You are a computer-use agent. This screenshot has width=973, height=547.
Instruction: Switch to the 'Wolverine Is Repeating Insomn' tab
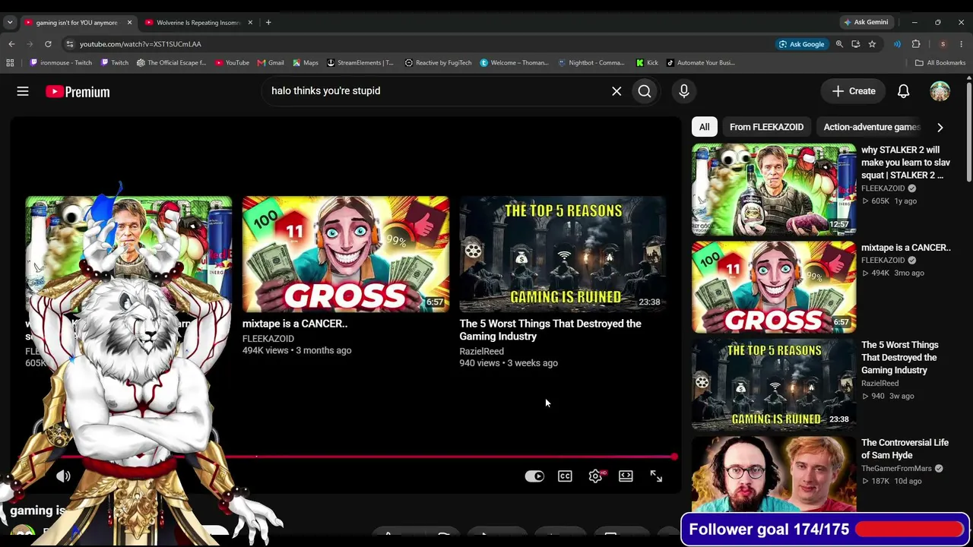(x=198, y=23)
